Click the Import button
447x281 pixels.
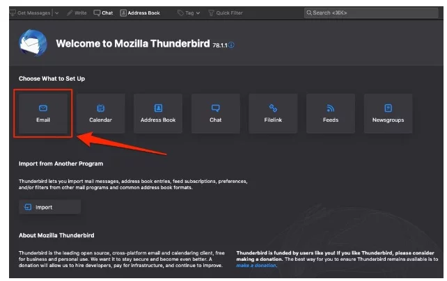(x=49, y=207)
